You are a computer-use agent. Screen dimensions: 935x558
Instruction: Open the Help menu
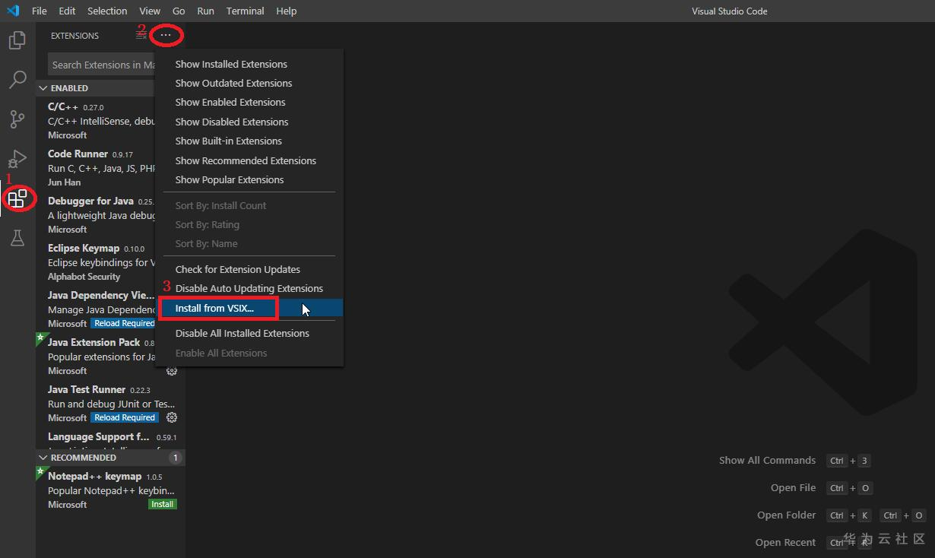click(287, 11)
